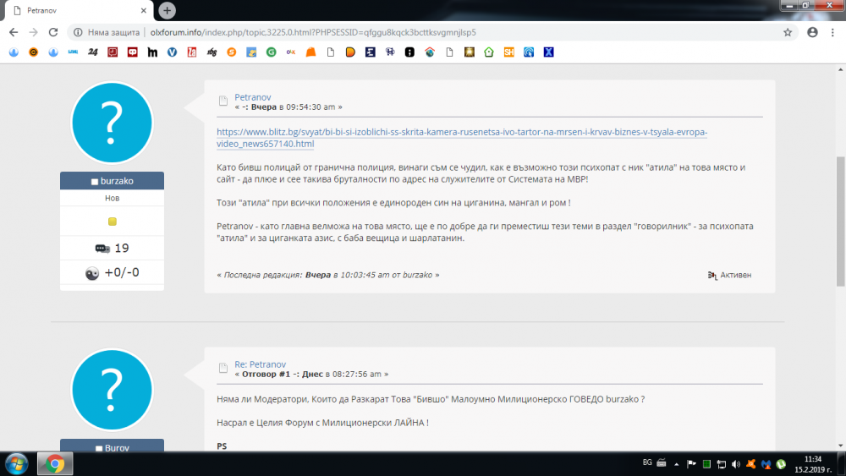Open the uTorrent tray icon
The width and height of the screenshot is (846, 476).
[781, 464]
